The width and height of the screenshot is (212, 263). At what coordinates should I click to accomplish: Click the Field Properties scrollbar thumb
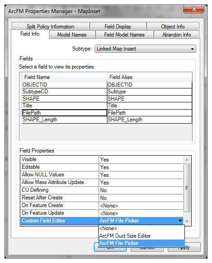click(x=187, y=188)
